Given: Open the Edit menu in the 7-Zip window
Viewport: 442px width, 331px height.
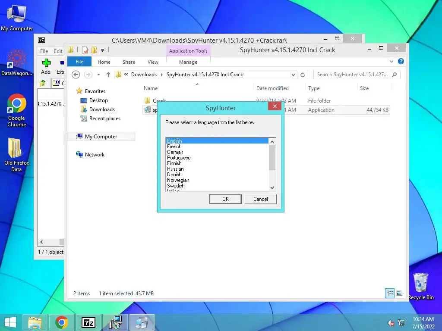Looking at the screenshot, I should [x=58, y=51].
